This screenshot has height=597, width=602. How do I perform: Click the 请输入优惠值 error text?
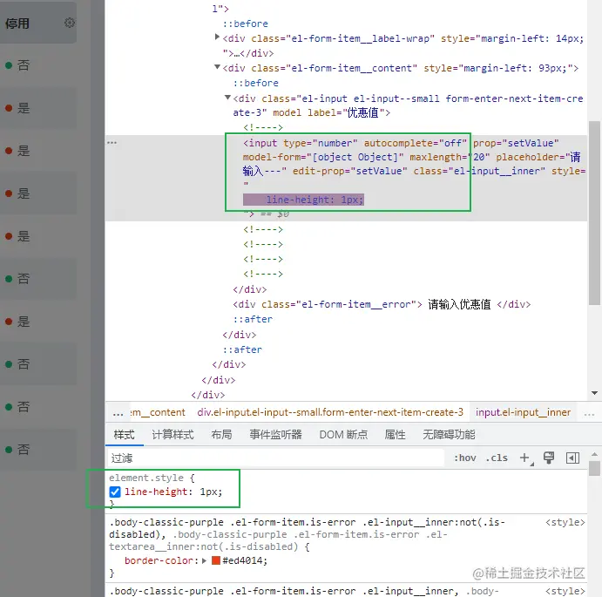click(x=459, y=304)
